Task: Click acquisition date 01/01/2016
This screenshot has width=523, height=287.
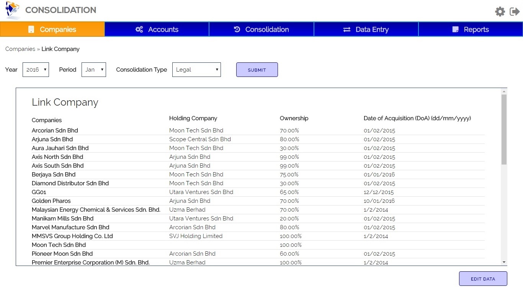Action: point(379,174)
